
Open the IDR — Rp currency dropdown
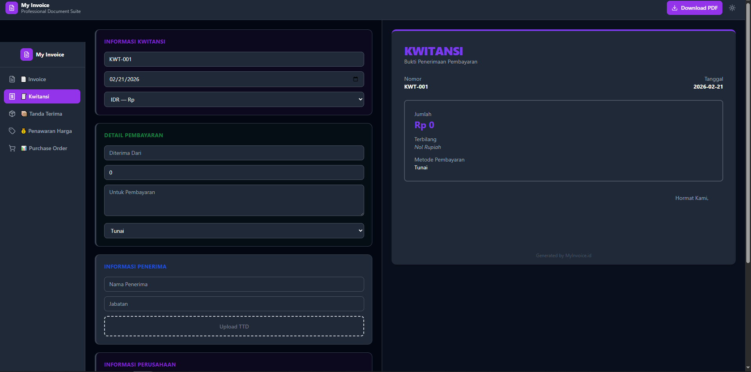pos(234,100)
